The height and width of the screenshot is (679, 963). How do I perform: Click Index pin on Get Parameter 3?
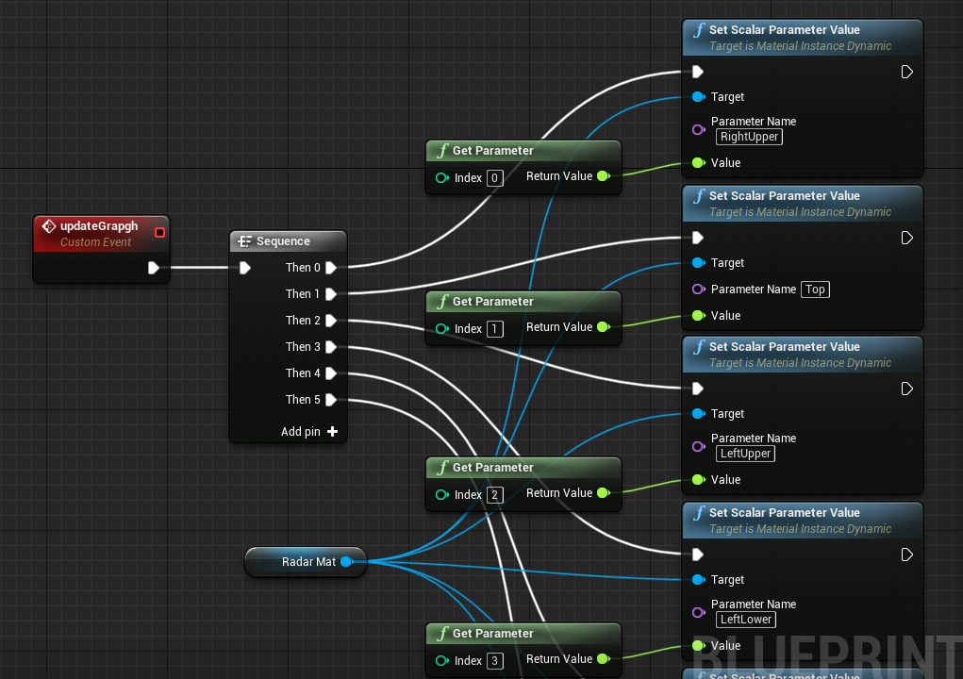coord(441,660)
